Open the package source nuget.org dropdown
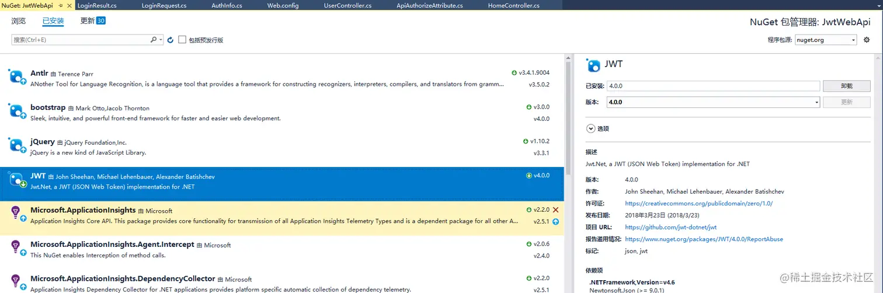883x293 pixels. tap(826, 40)
